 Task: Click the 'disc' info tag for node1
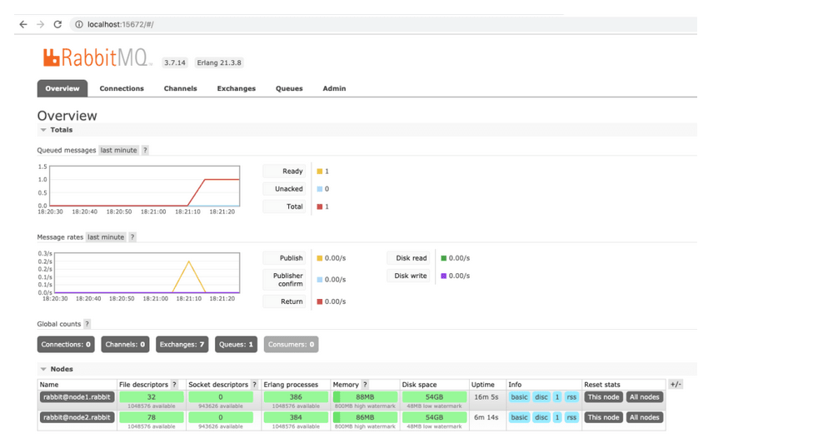point(541,397)
